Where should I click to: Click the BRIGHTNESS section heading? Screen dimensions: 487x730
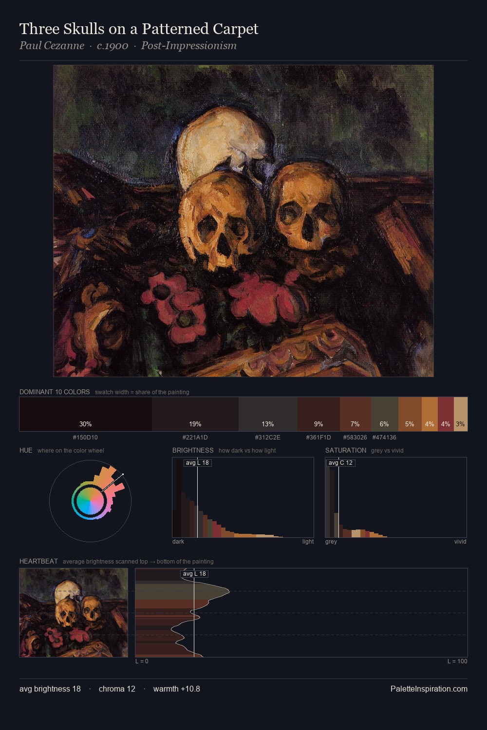point(193,450)
